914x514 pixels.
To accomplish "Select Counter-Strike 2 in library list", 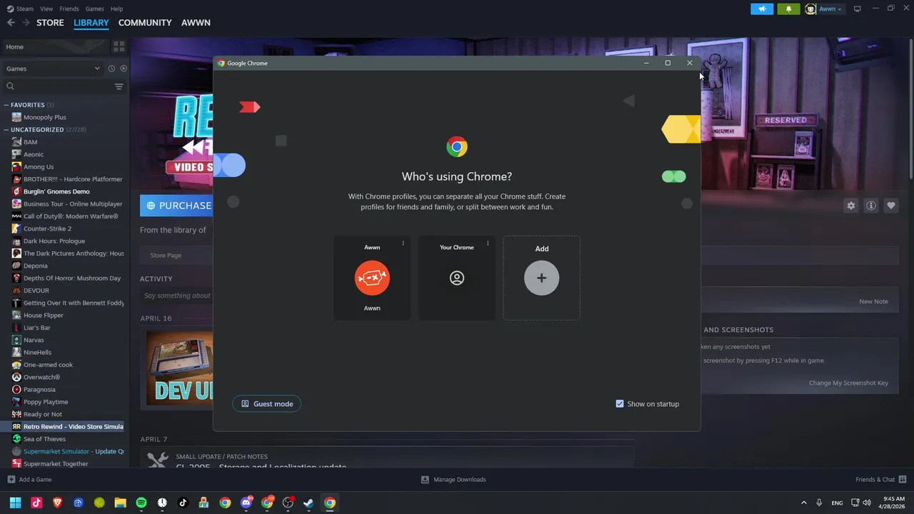I will pos(47,228).
